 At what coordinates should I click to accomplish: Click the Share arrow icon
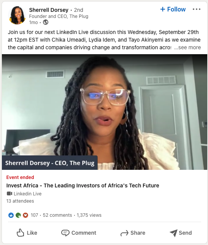click(x=124, y=233)
